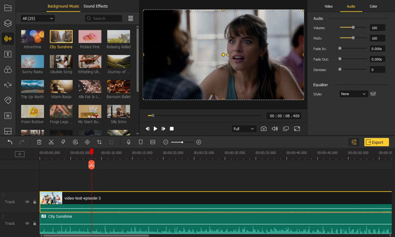Image resolution: width=395 pixels, height=237 pixels.
Task: Select the Ukulele Song thumbnail
Action: click(61, 62)
